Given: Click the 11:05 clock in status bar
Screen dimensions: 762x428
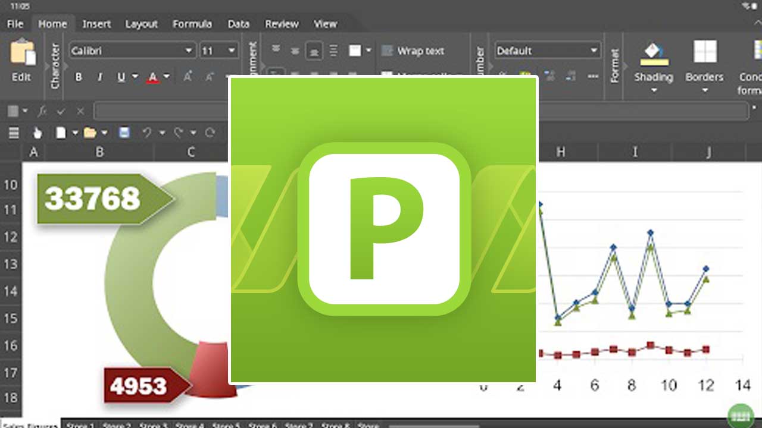Looking at the screenshot, I should click(x=20, y=6).
